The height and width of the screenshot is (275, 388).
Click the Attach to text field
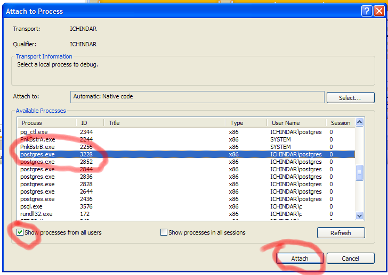pos(197,97)
